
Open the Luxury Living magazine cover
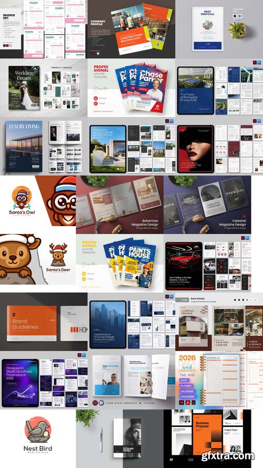24,146
